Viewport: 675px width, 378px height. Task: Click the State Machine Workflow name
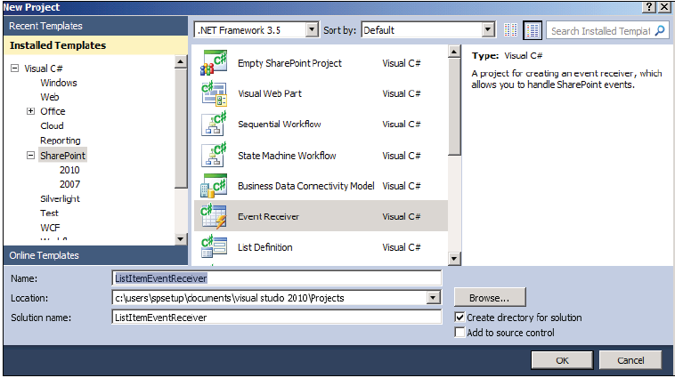pos(287,156)
